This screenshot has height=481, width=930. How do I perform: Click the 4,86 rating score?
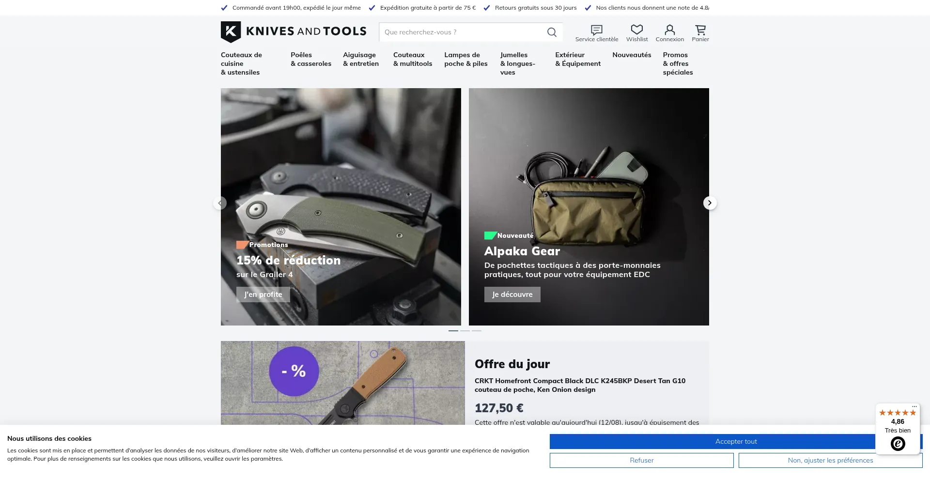click(x=898, y=421)
